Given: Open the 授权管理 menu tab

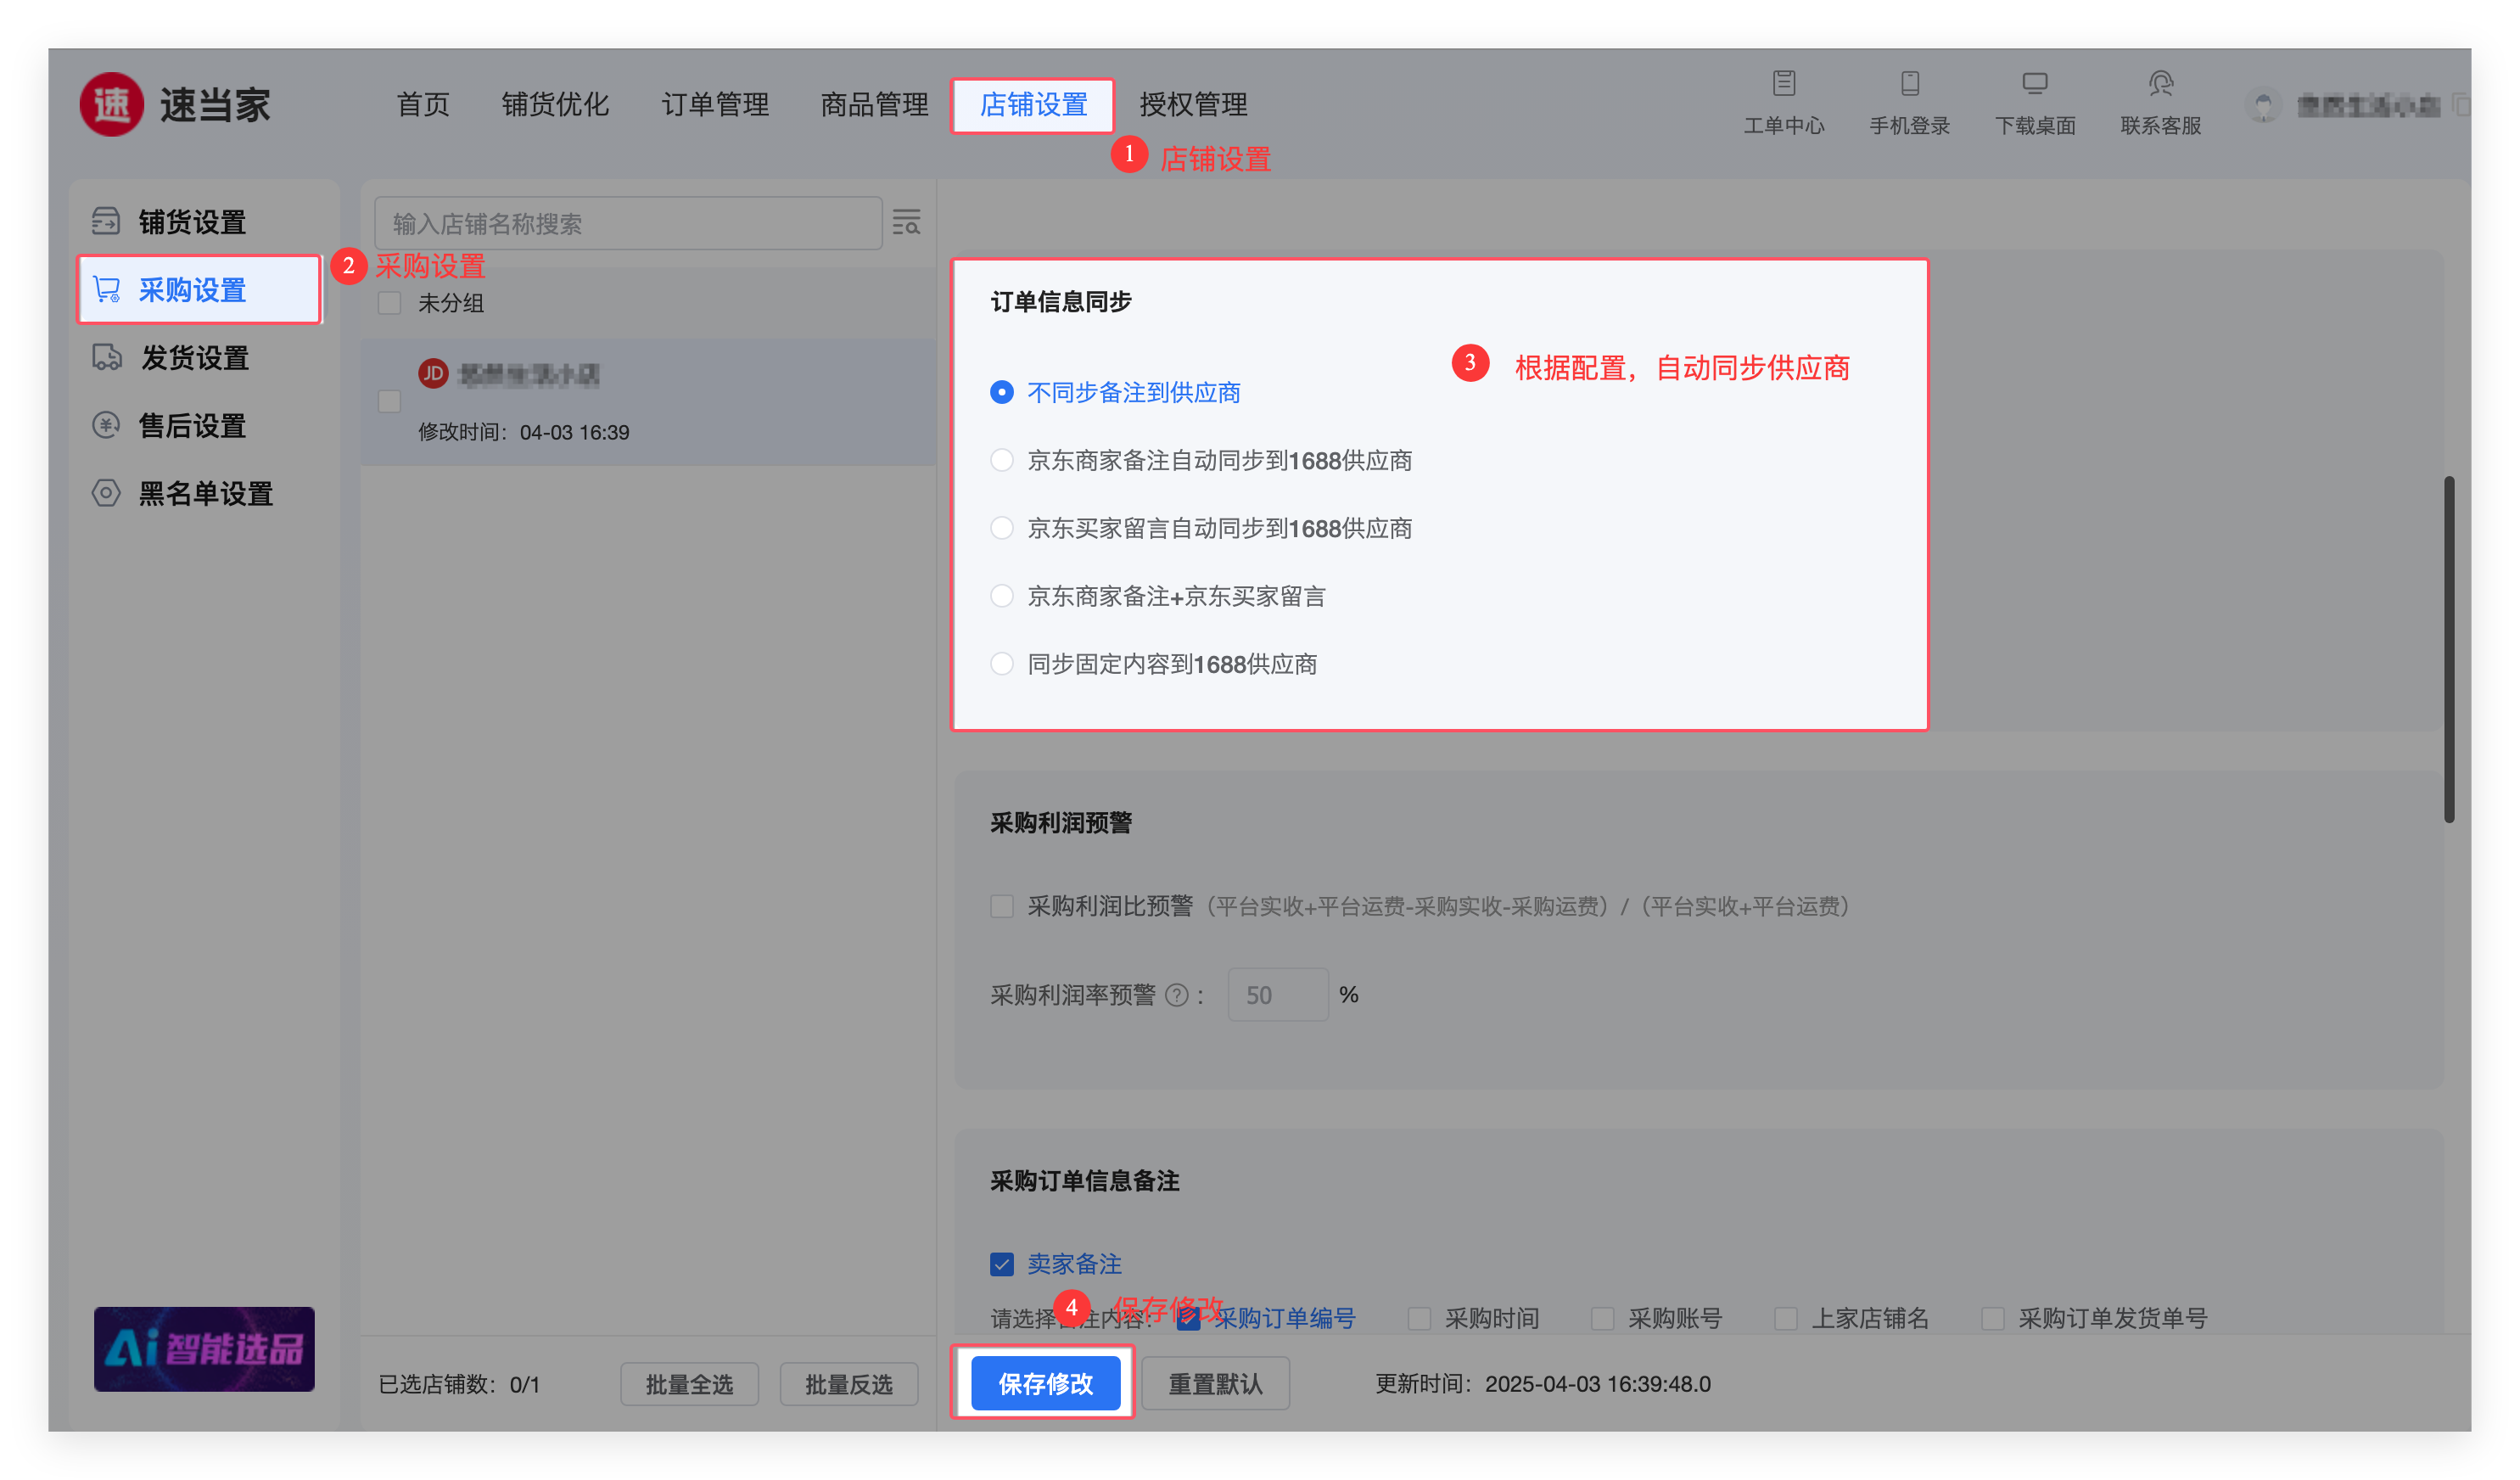Looking at the screenshot, I should click(1193, 104).
